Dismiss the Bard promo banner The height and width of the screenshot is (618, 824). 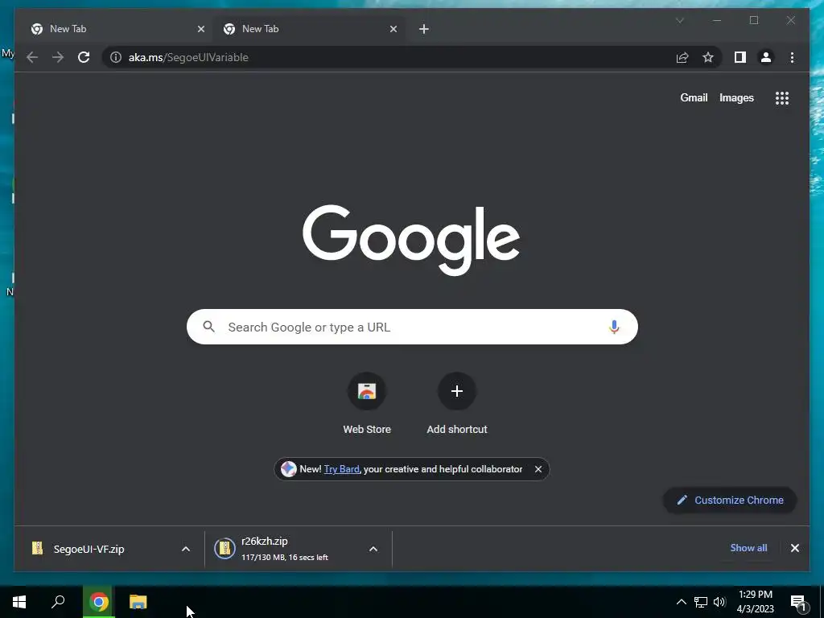click(x=538, y=469)
